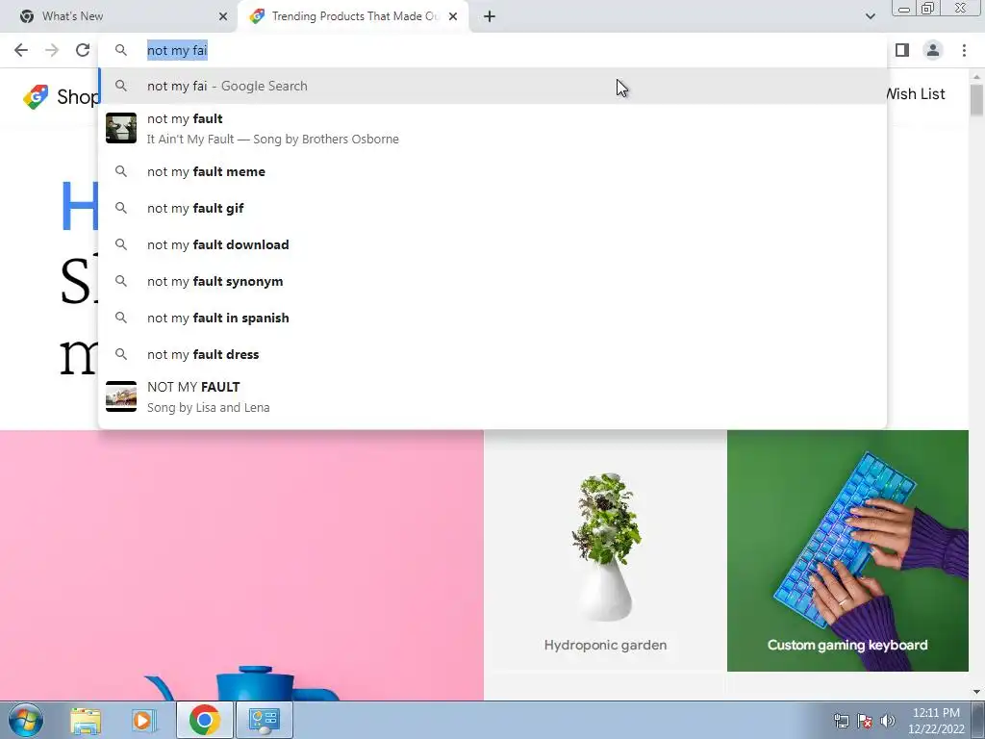
Task: Open a new tab with plus button
Action: (490, 16)
